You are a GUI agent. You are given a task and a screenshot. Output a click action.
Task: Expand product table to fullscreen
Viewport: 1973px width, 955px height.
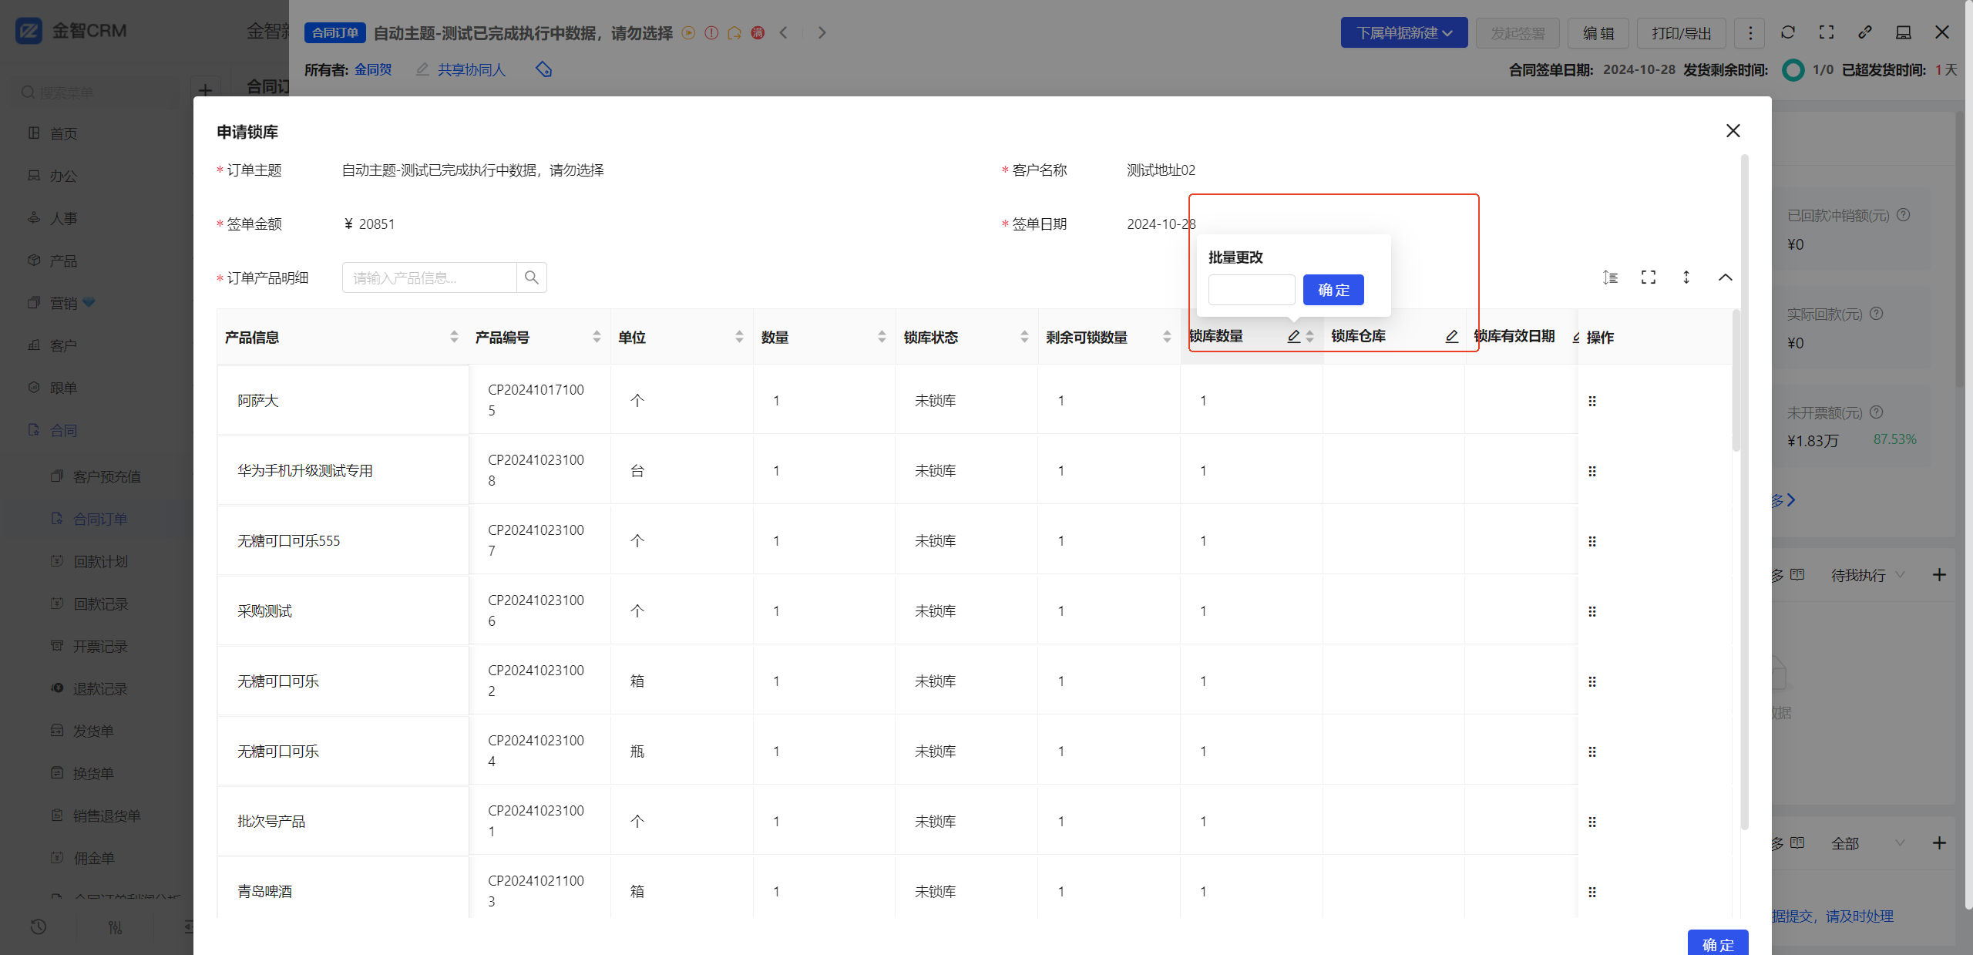tap(1649, 277)
